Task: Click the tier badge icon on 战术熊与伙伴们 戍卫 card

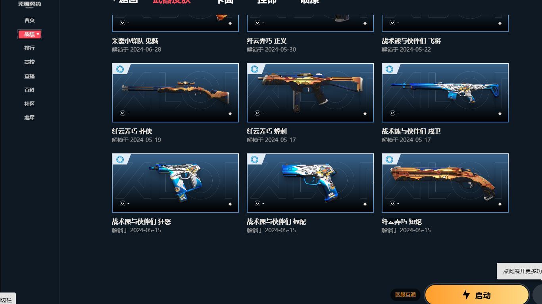Action: pos(390,69)
